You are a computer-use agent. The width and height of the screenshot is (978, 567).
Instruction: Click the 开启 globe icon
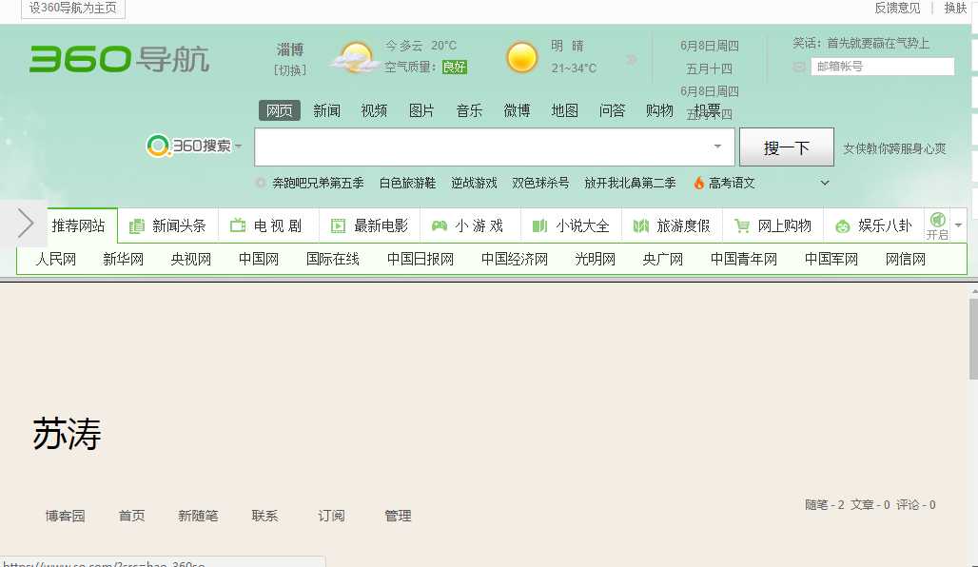click(x=937, y=220)
